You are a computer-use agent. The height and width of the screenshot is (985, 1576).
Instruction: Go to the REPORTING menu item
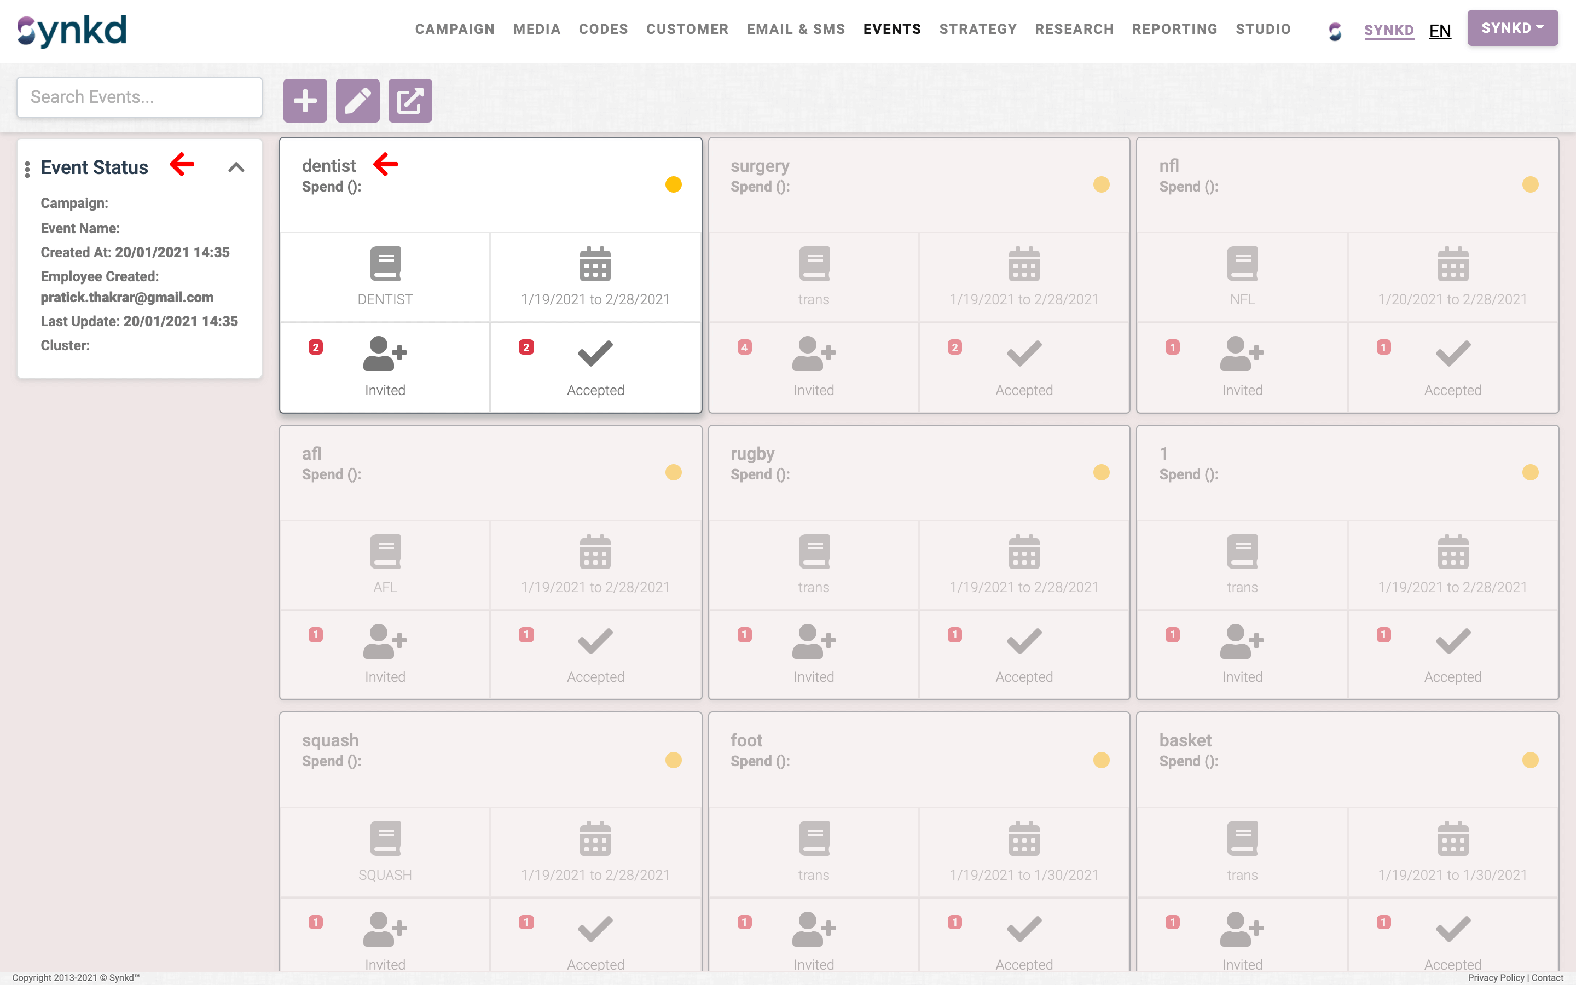1174,30
